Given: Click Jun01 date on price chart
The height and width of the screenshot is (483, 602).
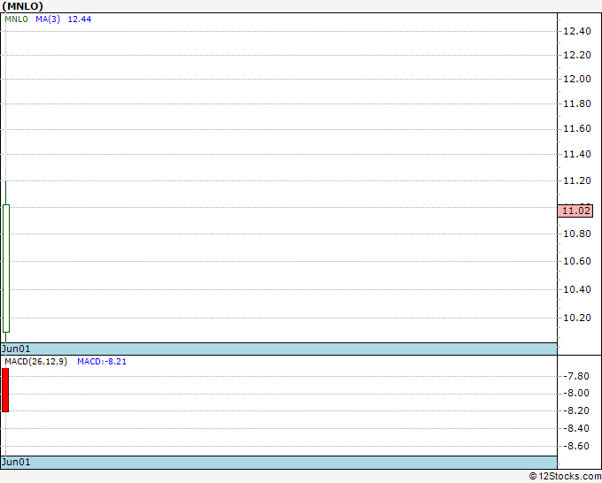Looking at the screenshot, I should (16, 349).
